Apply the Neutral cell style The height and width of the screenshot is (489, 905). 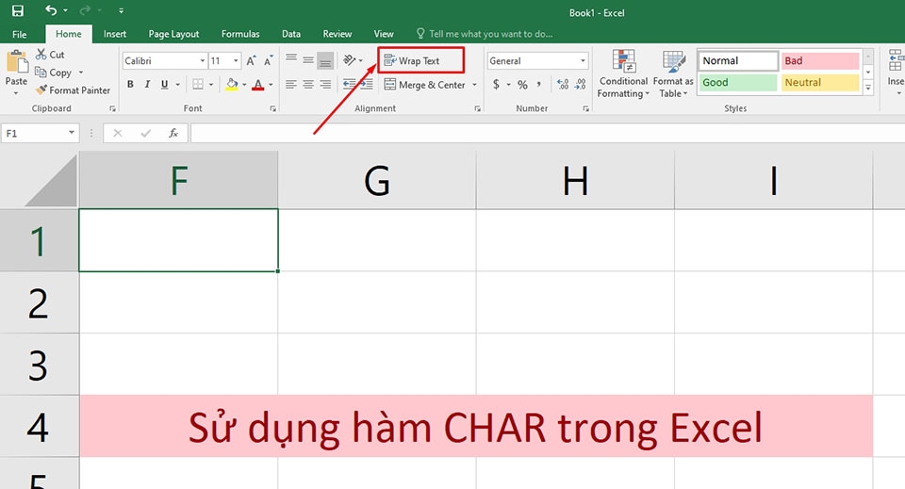(820, 83)
